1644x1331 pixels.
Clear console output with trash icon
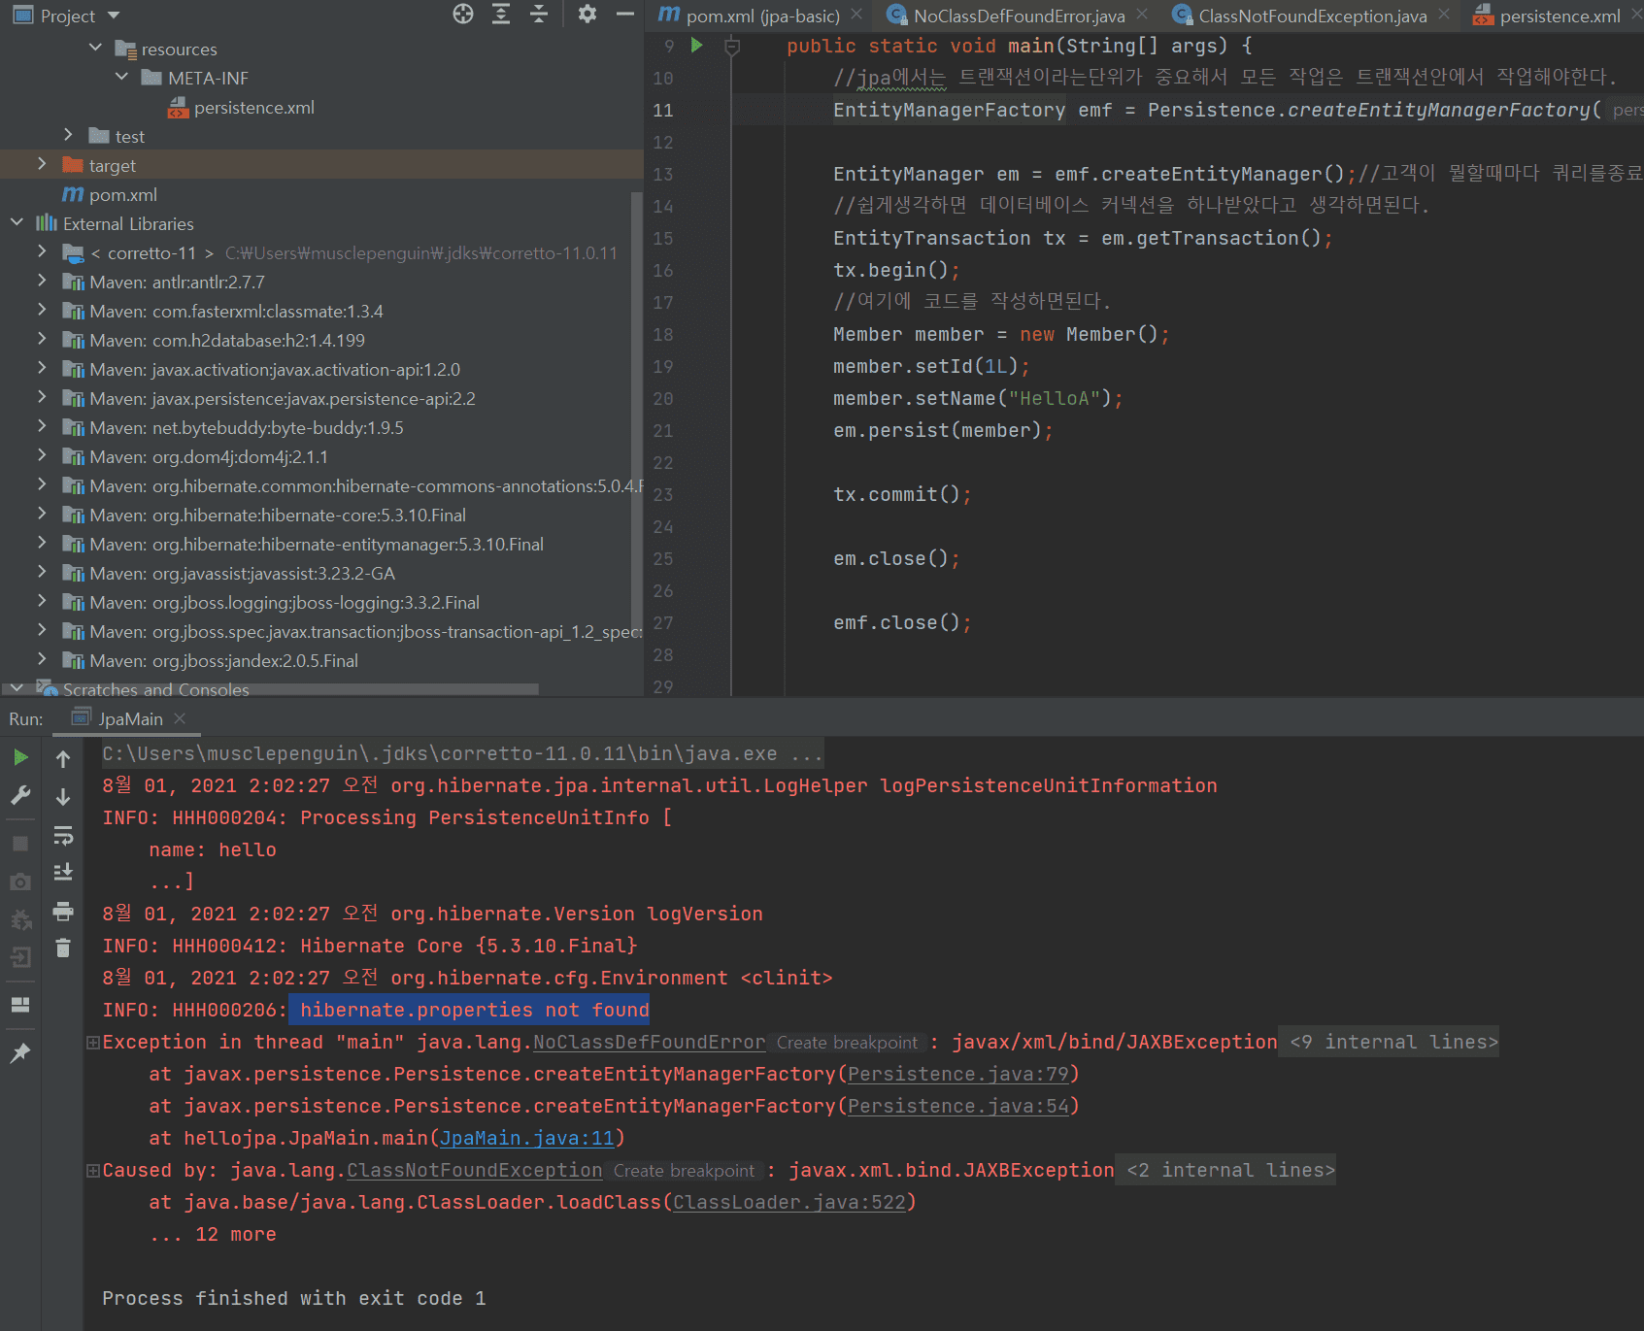pos(63,948)
